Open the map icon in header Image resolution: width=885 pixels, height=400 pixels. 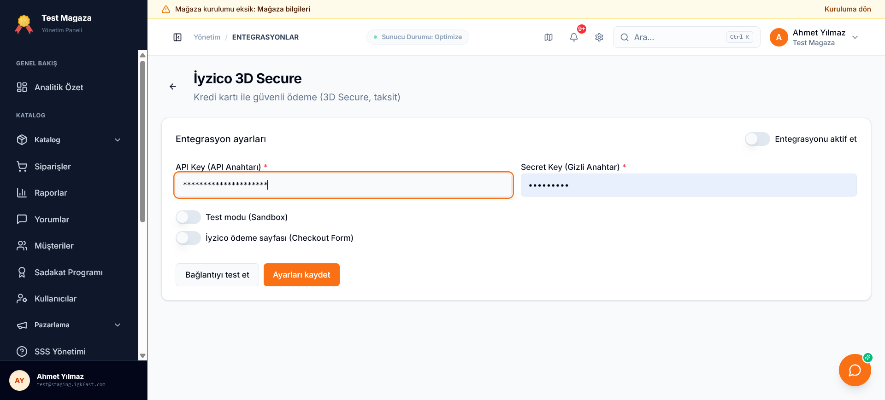click(x=549, y=37)
